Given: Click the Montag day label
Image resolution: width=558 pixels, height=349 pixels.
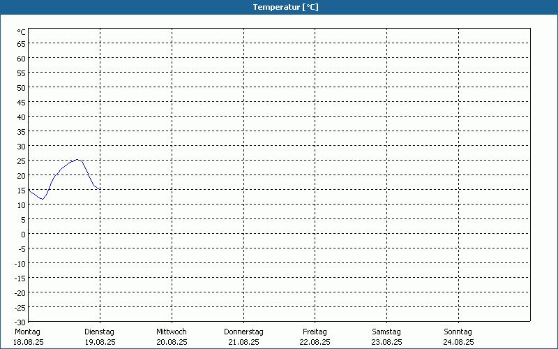Looking at the screenshot, I should pyautogui.click(x=28, y=332).
